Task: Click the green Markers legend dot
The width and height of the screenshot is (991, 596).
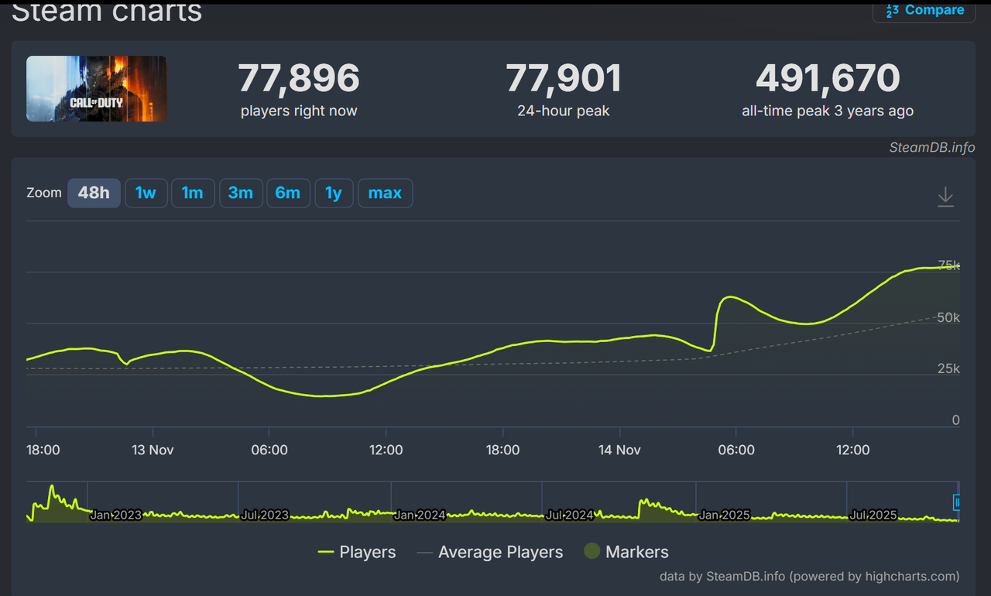Action: [592, 551]
